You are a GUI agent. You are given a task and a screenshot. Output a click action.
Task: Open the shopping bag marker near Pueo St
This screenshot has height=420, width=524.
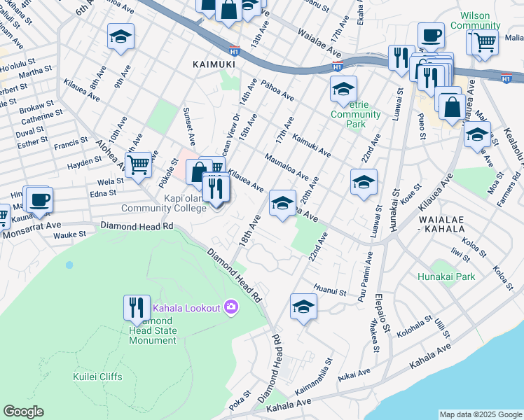tap(452, 108)
